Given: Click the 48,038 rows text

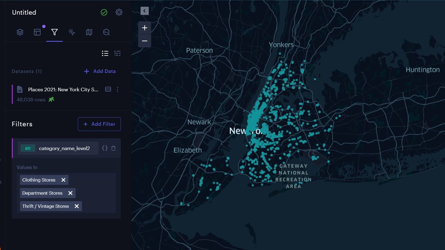Looking at the screenshot, I should click(x=31, y=100).
